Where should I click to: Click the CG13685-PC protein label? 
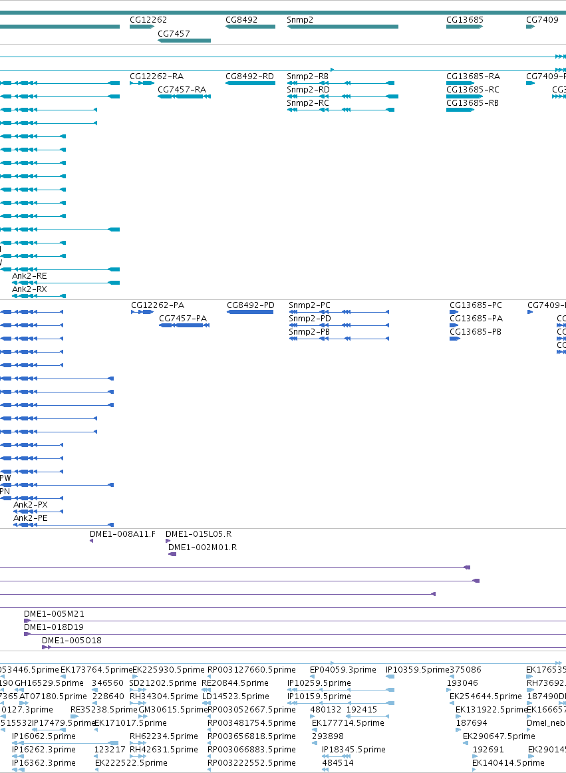[x=476, y=305]
